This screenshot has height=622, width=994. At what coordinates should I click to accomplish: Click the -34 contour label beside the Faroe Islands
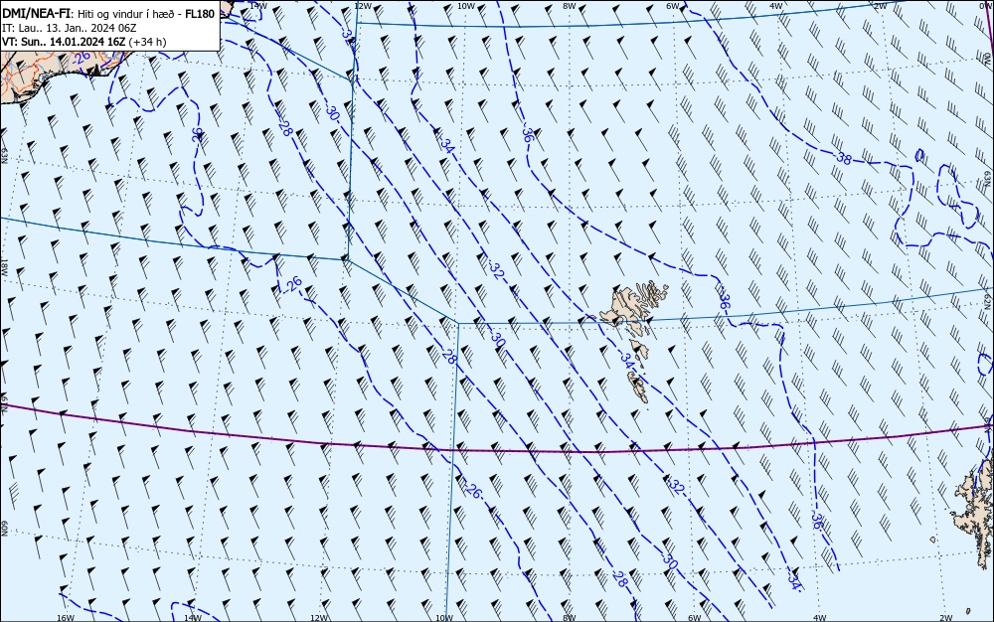coord(625,359)
